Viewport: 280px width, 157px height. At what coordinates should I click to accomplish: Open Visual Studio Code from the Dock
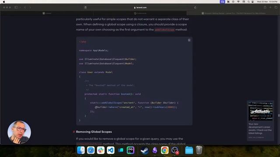[x=111, y=150]
